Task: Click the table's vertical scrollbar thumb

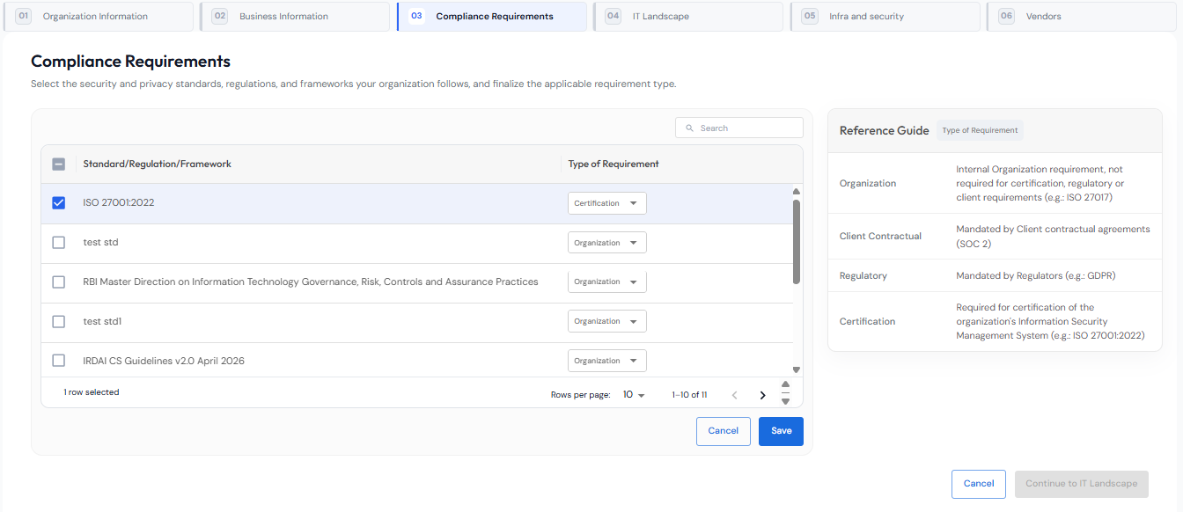Action: coord(797,242)
